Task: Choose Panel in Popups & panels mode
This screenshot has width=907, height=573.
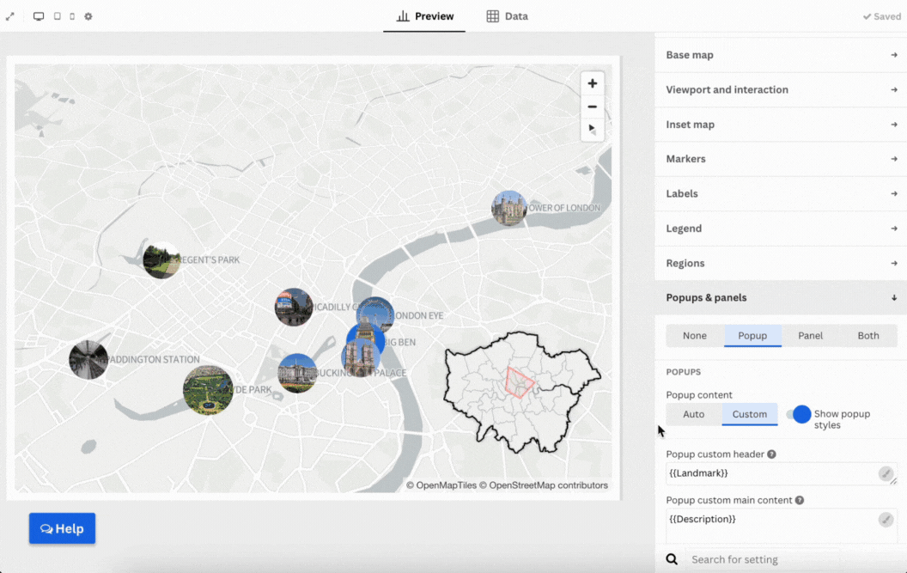Action: [810, 336]
